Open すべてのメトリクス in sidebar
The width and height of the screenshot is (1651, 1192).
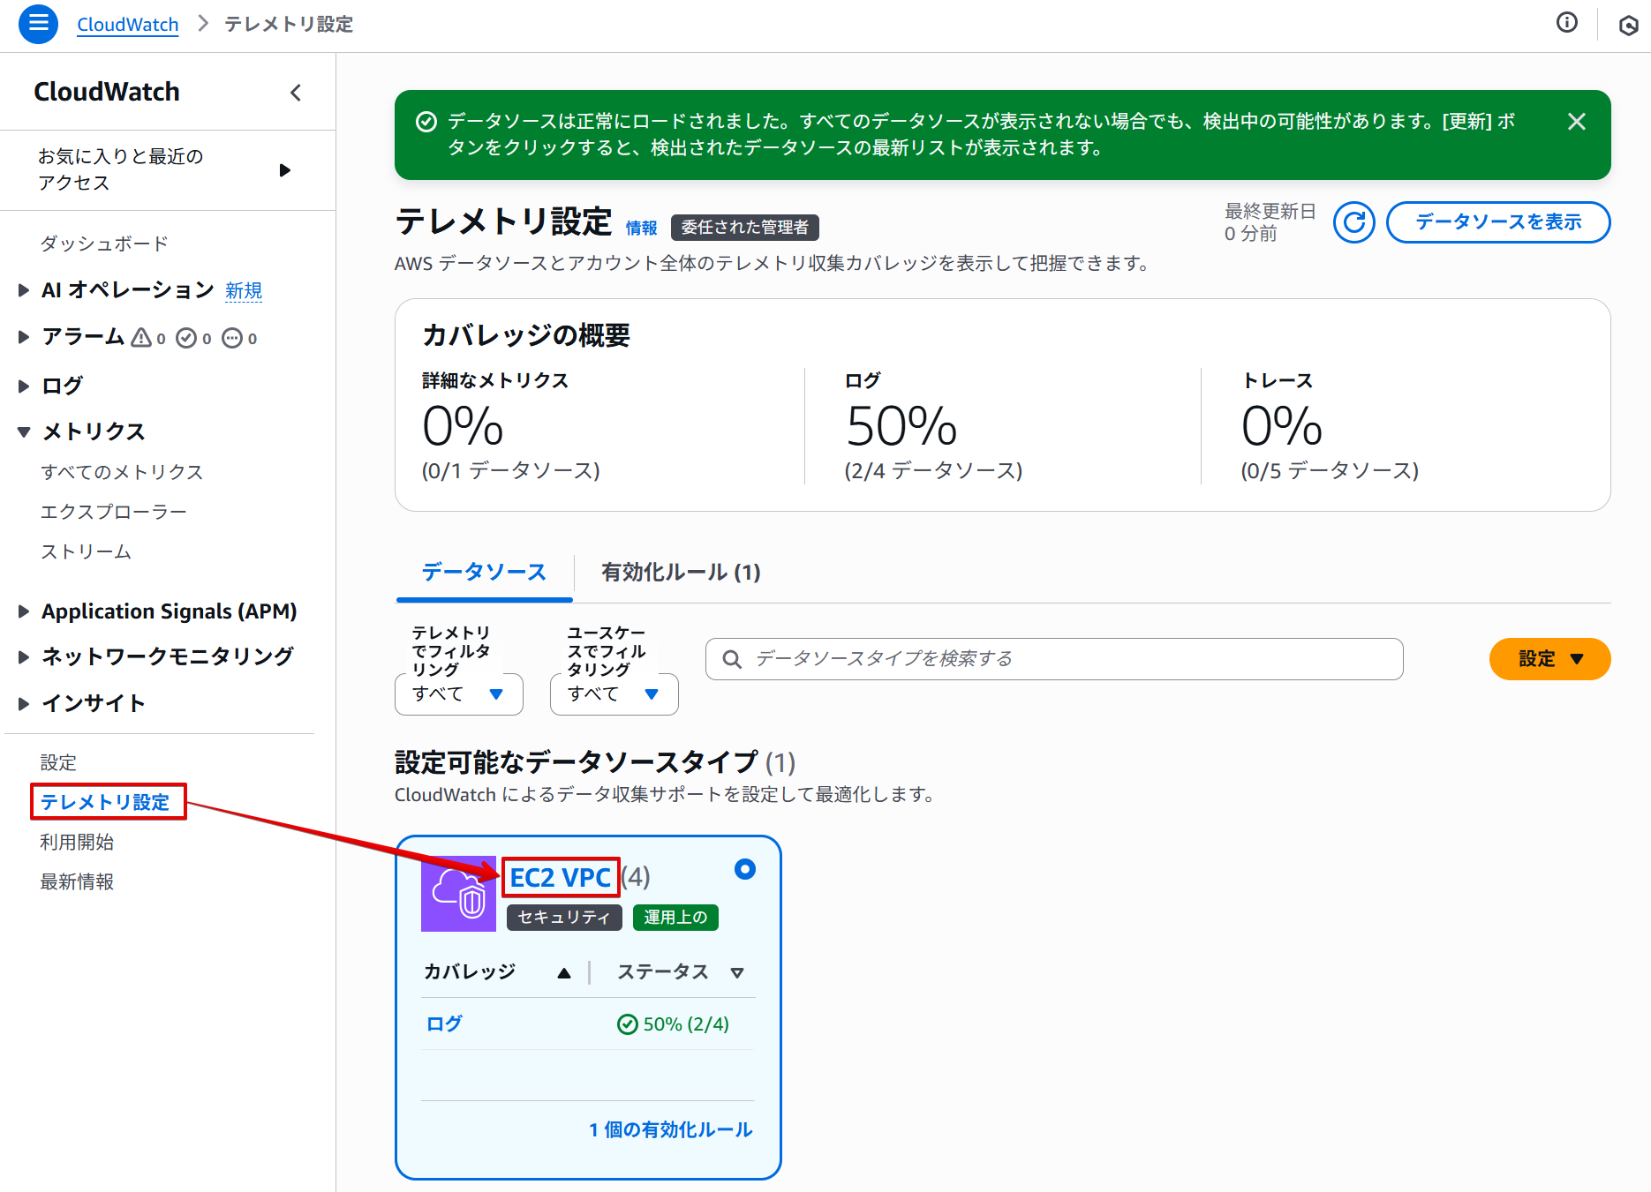click(122, 472)
